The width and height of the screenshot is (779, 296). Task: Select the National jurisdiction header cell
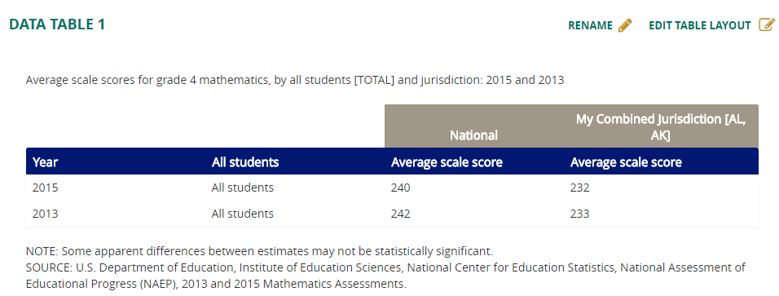pyautogui.click(x=474, y=126)
